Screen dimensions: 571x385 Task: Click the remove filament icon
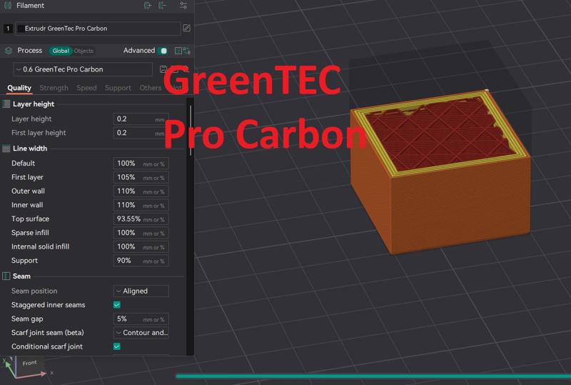[162, 6]
